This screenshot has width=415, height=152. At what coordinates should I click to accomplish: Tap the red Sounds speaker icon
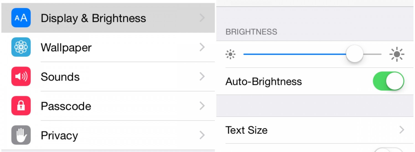coord(21,77)
